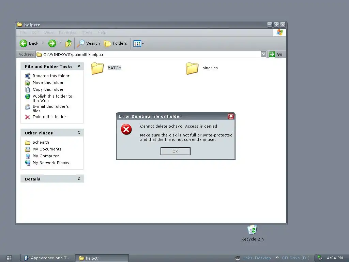The image size is (349, 262).
Task: Click Copy this folder
Action: [48, 89]
